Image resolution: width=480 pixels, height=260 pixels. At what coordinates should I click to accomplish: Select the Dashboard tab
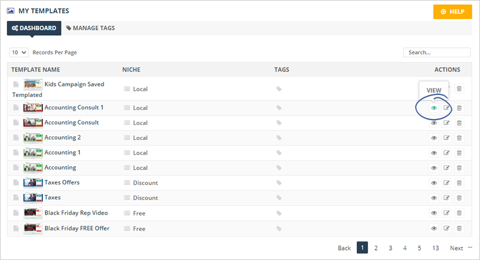(34, 28)
